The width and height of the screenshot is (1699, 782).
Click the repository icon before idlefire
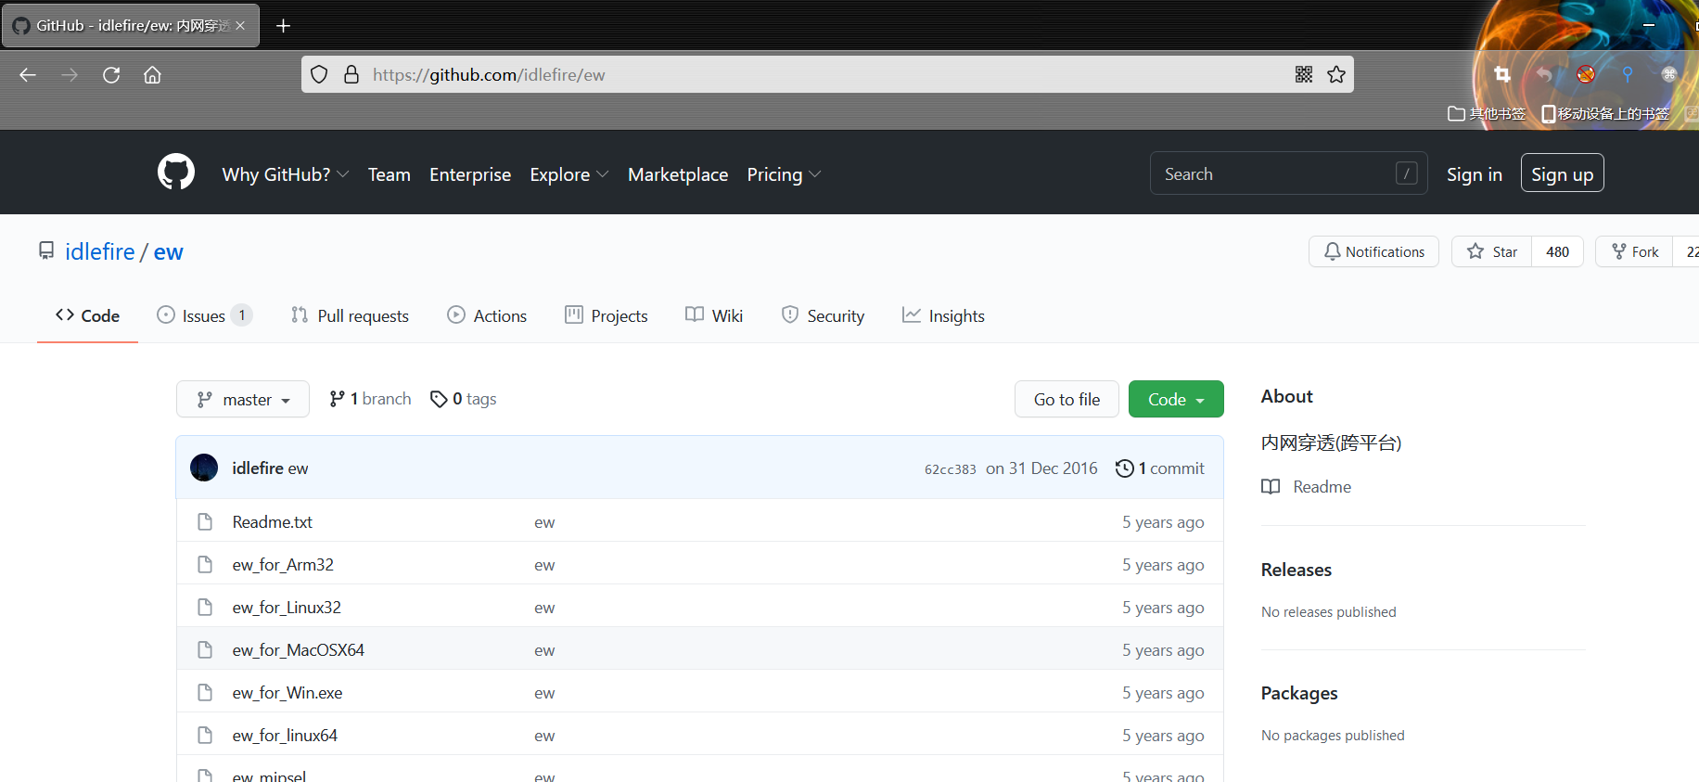pyautogui.click(x=46, y=250)
